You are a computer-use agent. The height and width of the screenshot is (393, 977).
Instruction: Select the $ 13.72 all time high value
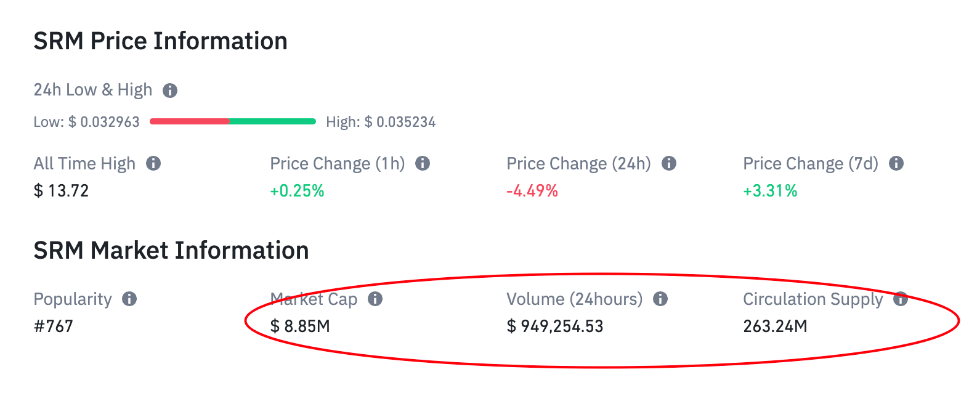(x=61, y=191)
